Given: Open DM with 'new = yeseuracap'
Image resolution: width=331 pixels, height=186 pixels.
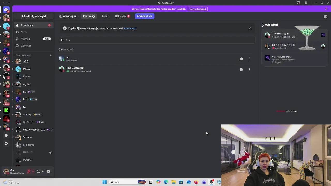Looking at the screenshot, I should (34, 130).
